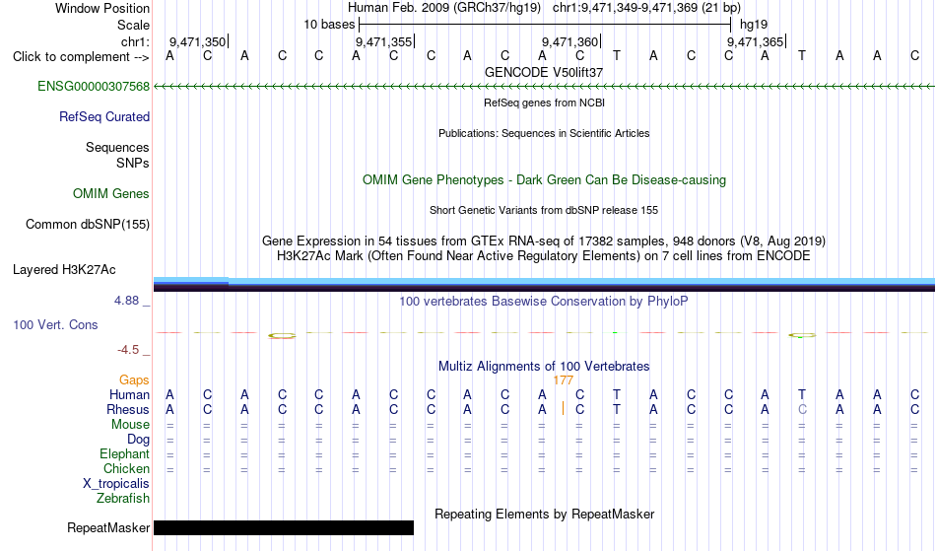The width and height of the screenshot is (936, 551).
Task: Click the green ENSG00000307568 intron arrow line
Action: [544, 87]
